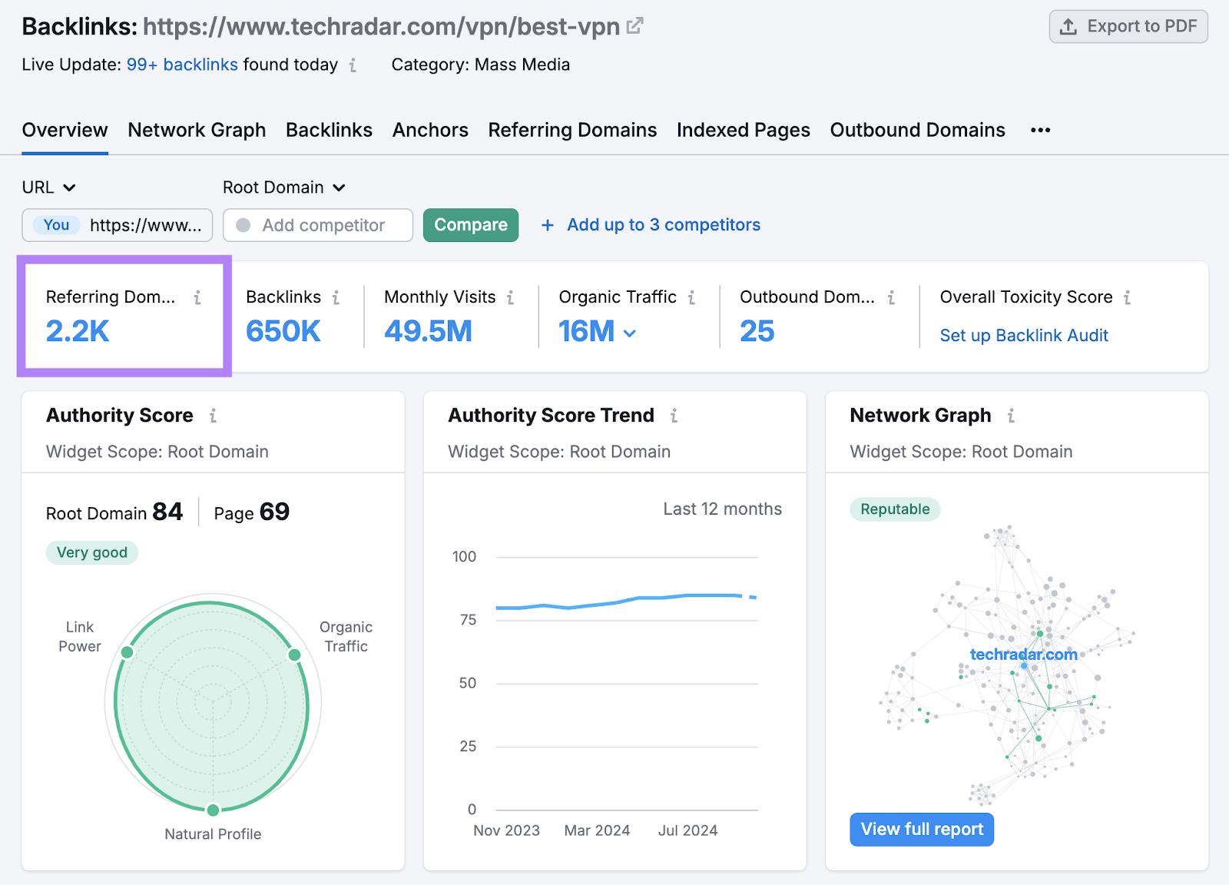This screenshot has width=1229, height=885.
Task: Open the 99+ backlinks link
Action: tap(182, 65)
